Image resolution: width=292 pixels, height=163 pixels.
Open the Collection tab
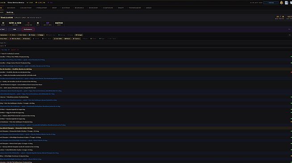(25, 8)
